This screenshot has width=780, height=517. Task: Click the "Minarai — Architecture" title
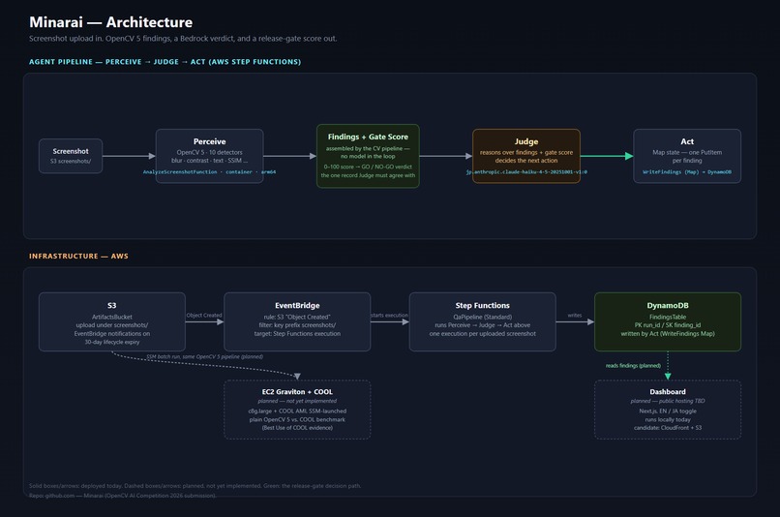pos(110,22)
